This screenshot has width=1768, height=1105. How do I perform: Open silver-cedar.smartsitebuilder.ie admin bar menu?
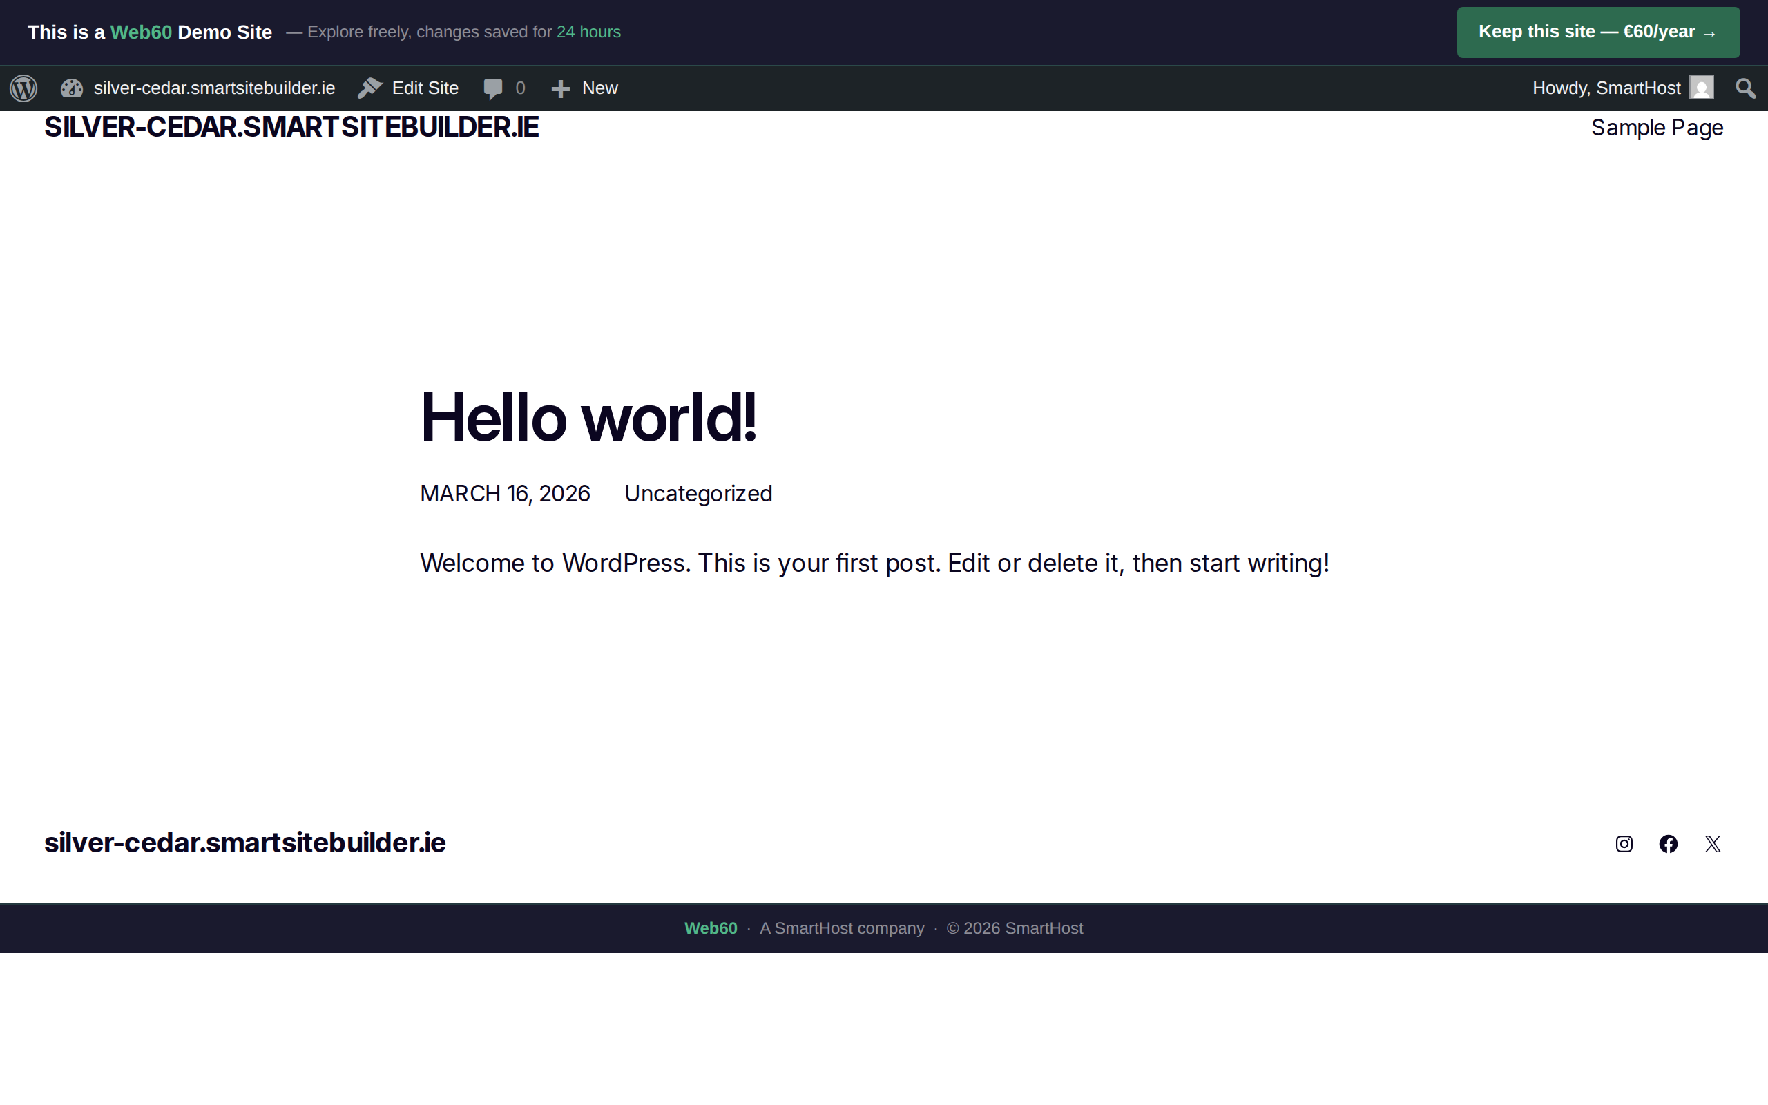click(x=214, y=88)
